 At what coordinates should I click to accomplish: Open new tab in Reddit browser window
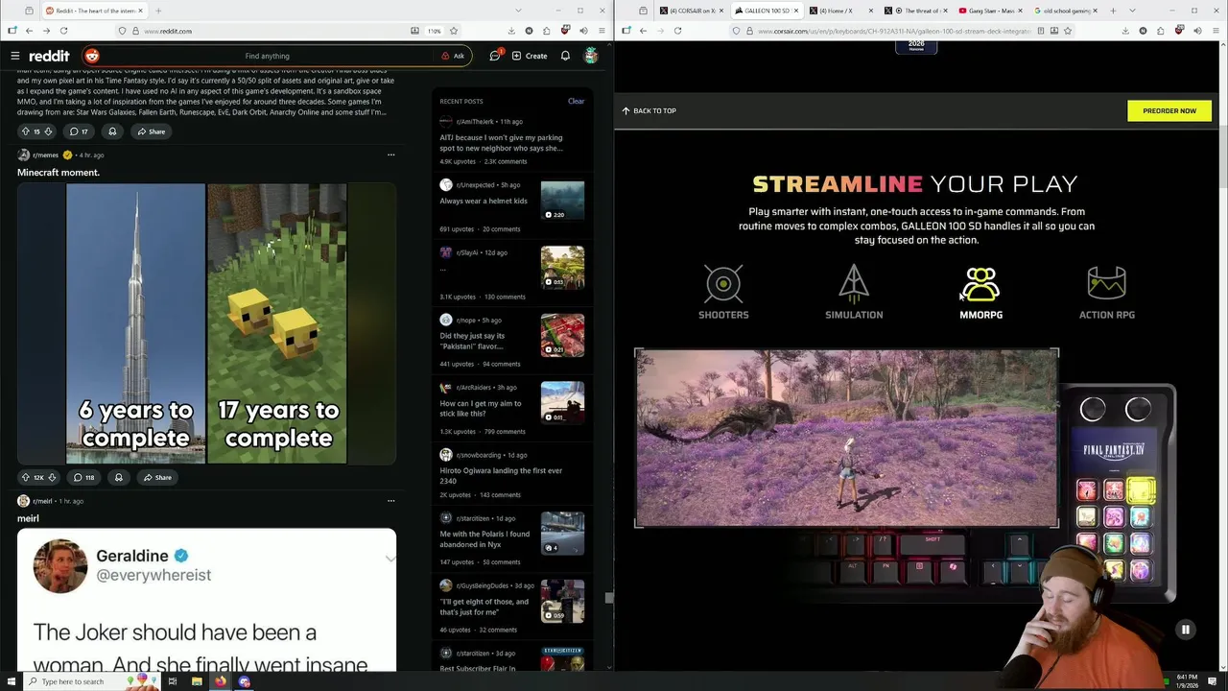pos(158,11)
